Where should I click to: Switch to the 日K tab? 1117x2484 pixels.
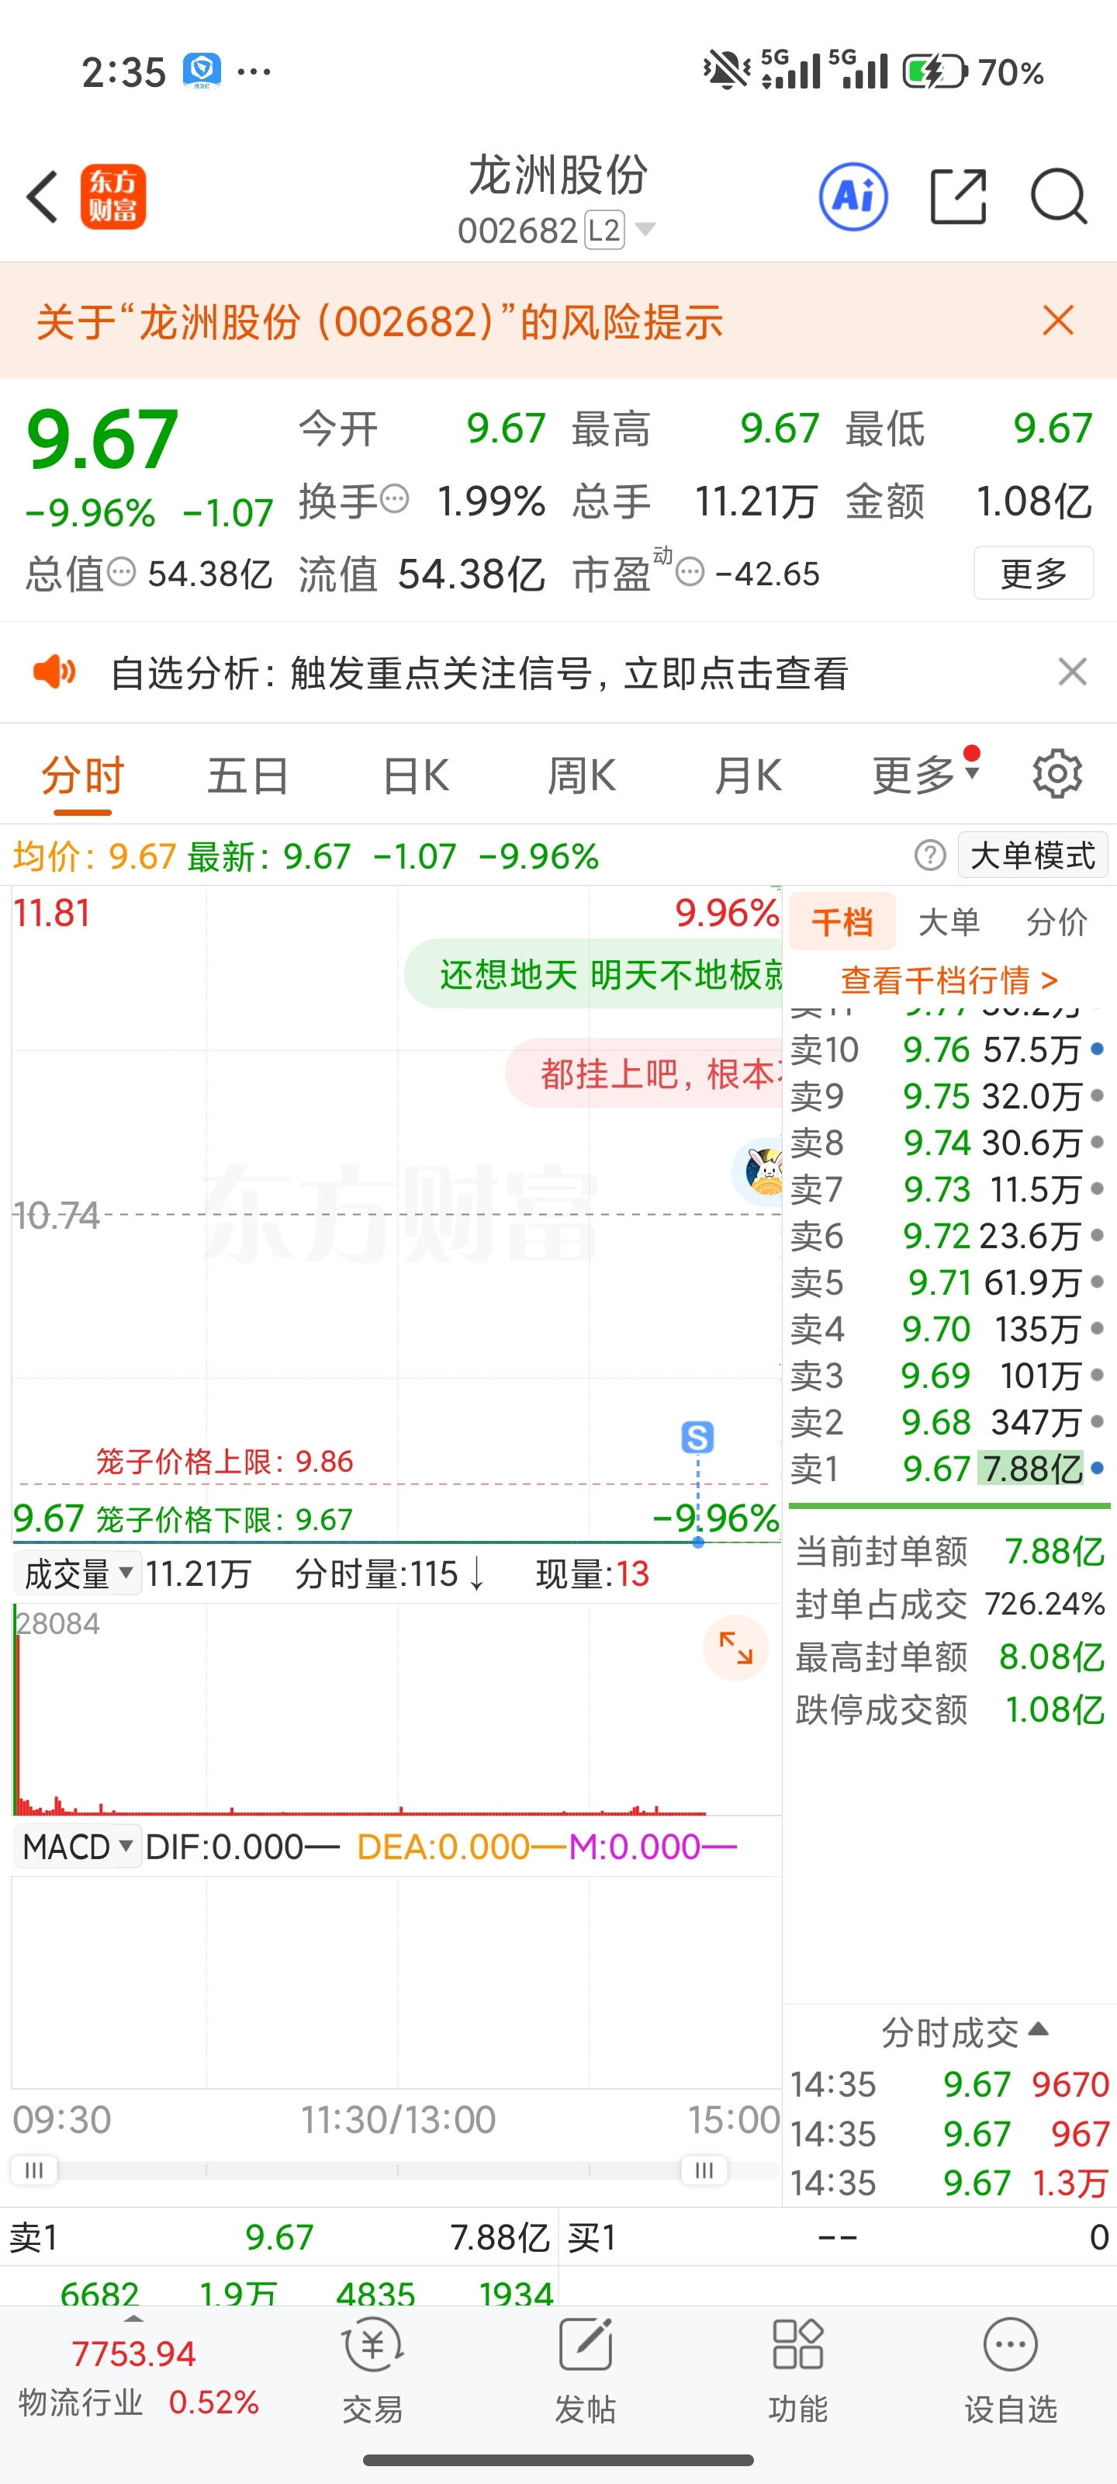[x=415, y=775]
